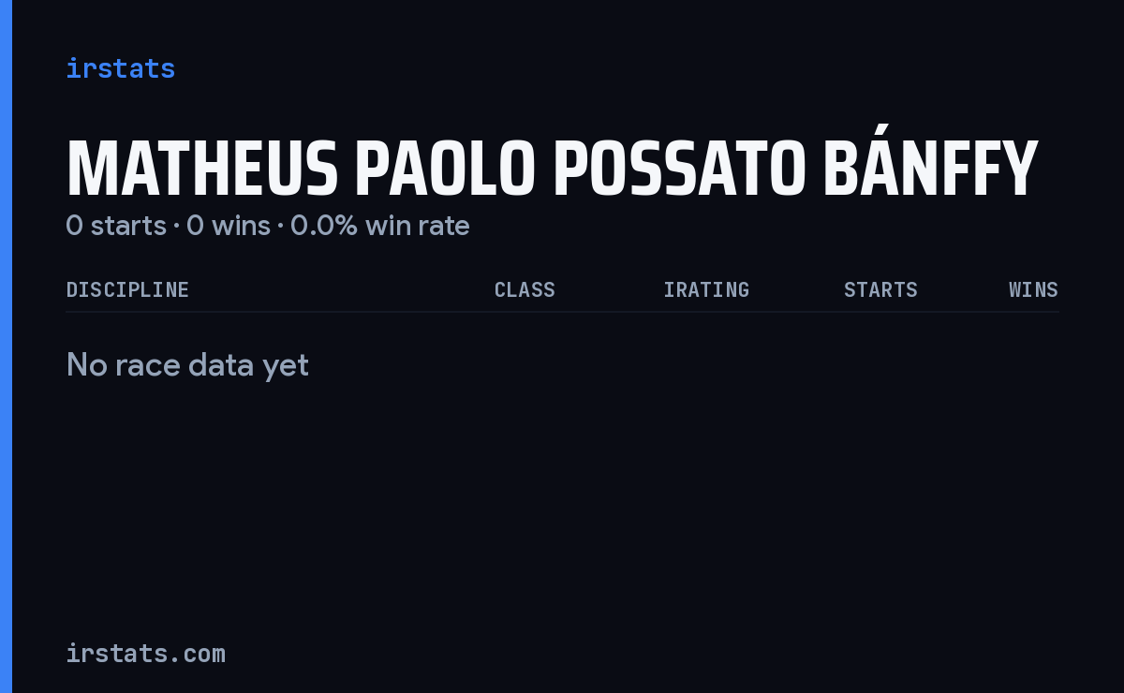
Task: Click the No race data yet message
Action: point(187,364)
